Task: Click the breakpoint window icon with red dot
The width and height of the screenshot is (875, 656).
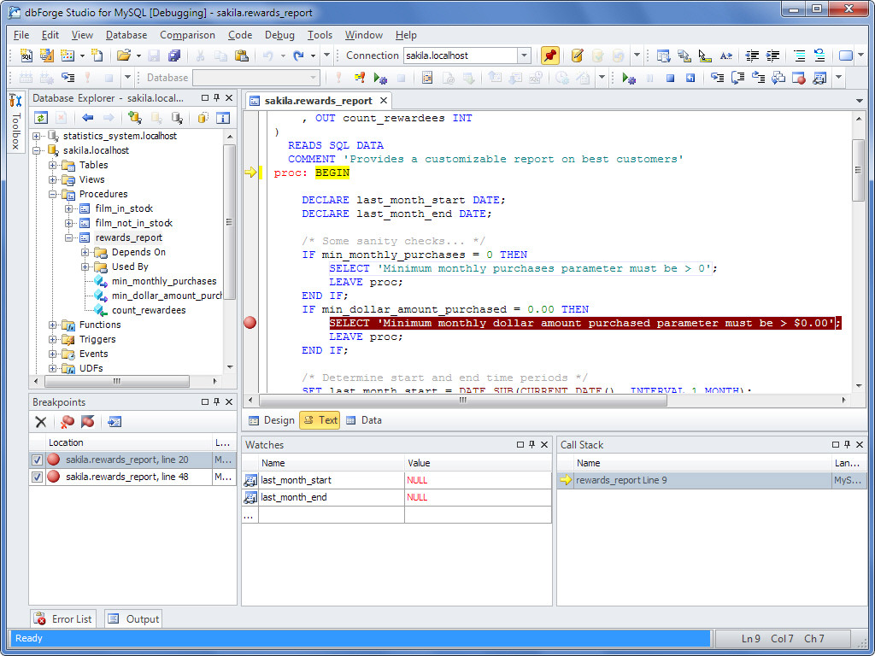Action: tap(799, 78)
